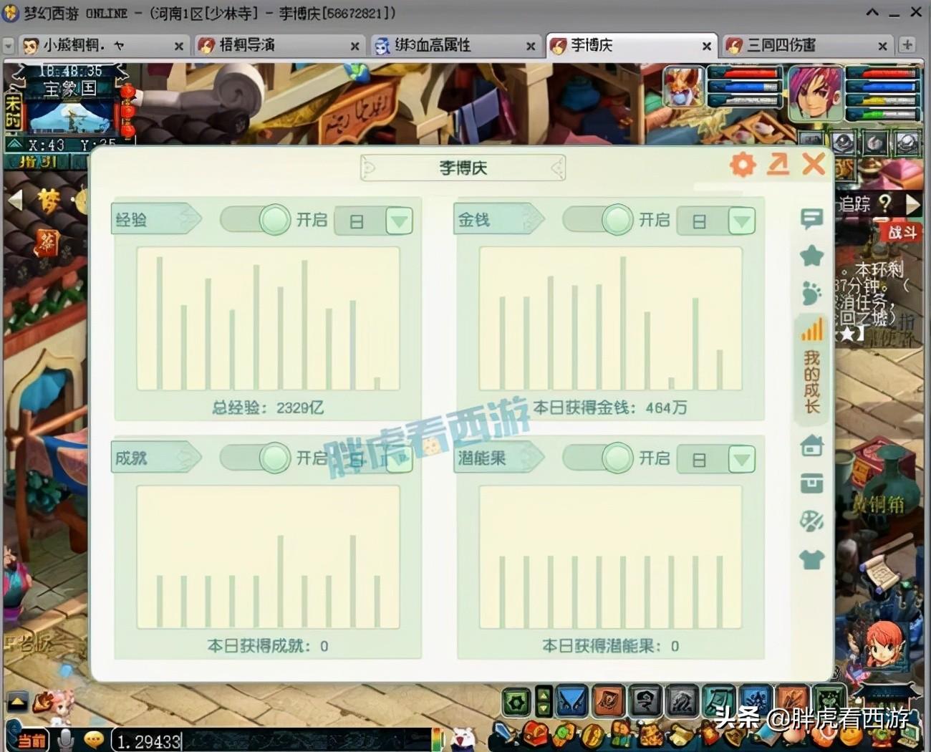Close the 李博庆 growth panel with orange X
931x752 pixels.
click(814, 164)
